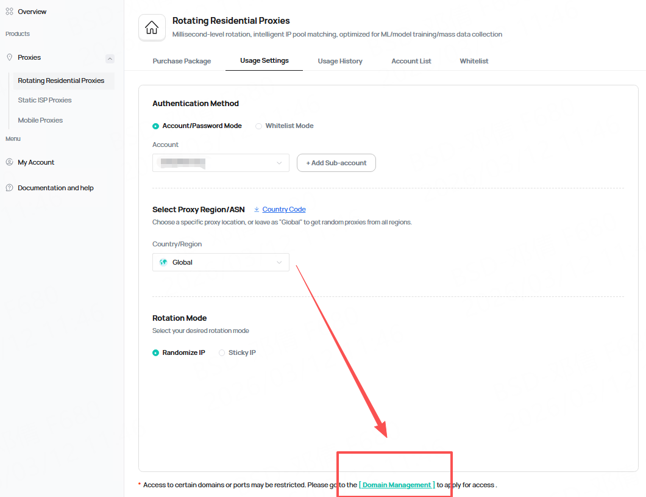This screenshot has width=646, height=497.
Task: Click the Documentation and help question icon
Action: 9,188
